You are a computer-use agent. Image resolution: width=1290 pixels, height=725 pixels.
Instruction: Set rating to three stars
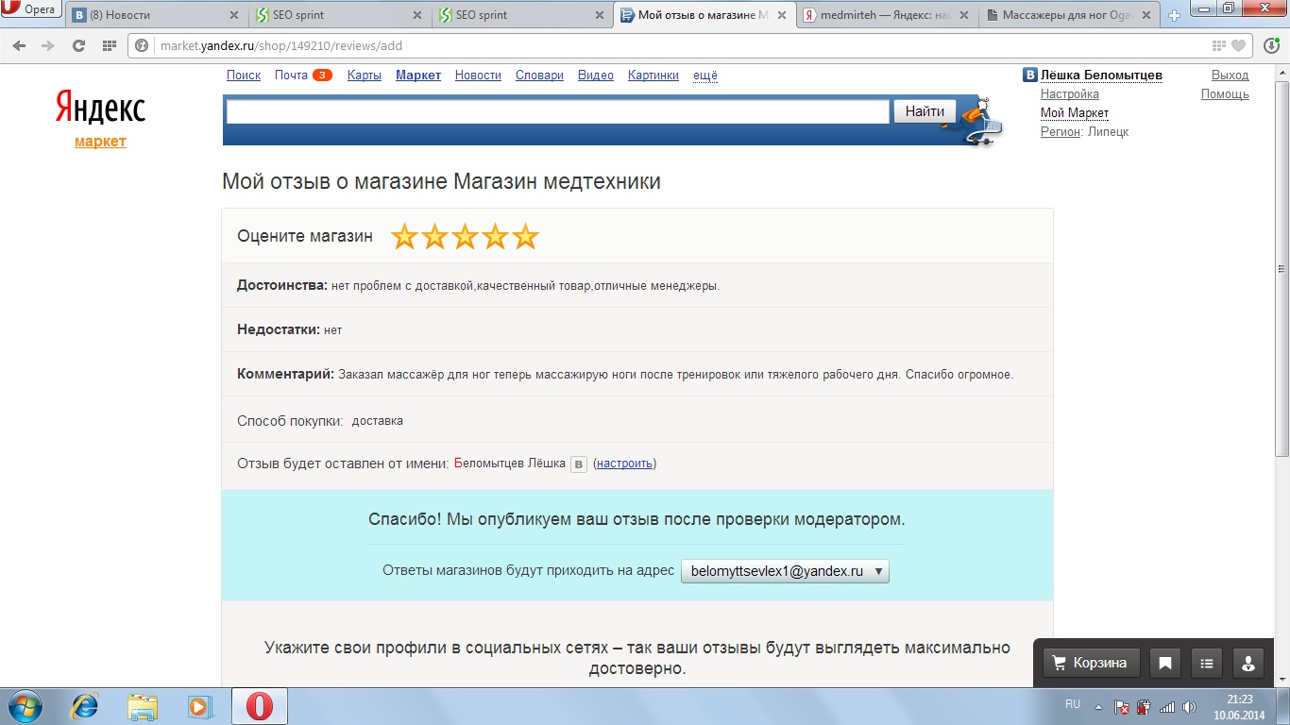465,236
